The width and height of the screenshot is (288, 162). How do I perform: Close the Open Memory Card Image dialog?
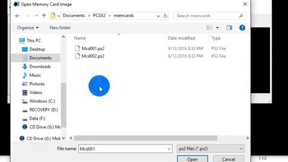pos(245,4)
